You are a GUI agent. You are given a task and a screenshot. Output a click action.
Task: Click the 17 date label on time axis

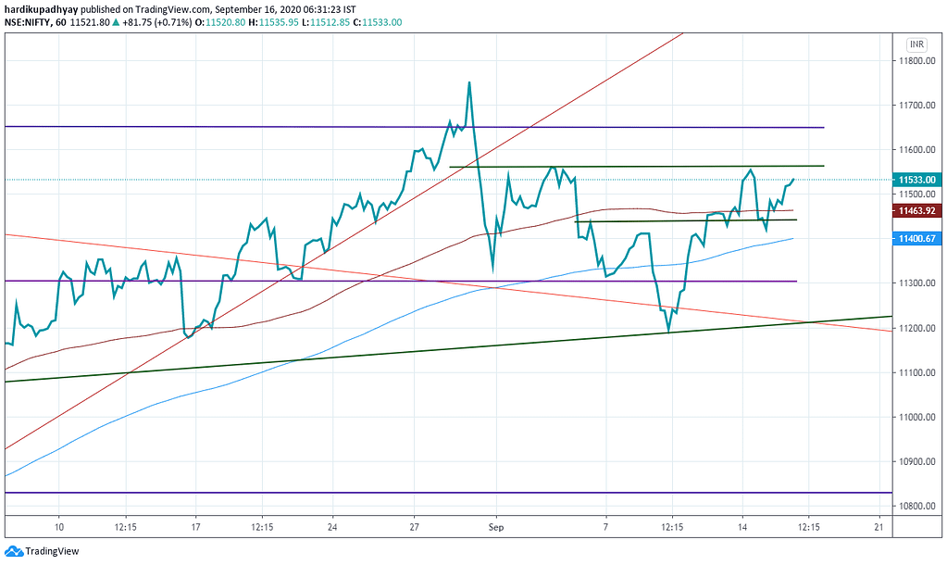coord(195,528)
